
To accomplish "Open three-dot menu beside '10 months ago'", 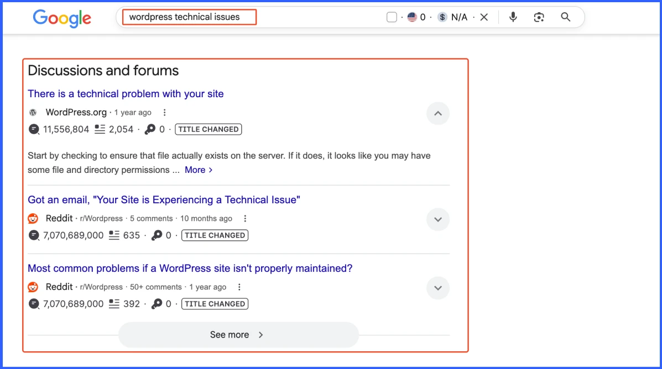I will click(246, 218).
